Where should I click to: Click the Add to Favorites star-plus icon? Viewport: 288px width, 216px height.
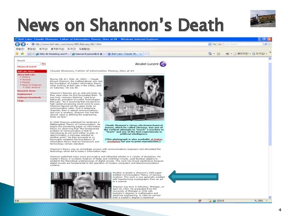click(22, 54)
